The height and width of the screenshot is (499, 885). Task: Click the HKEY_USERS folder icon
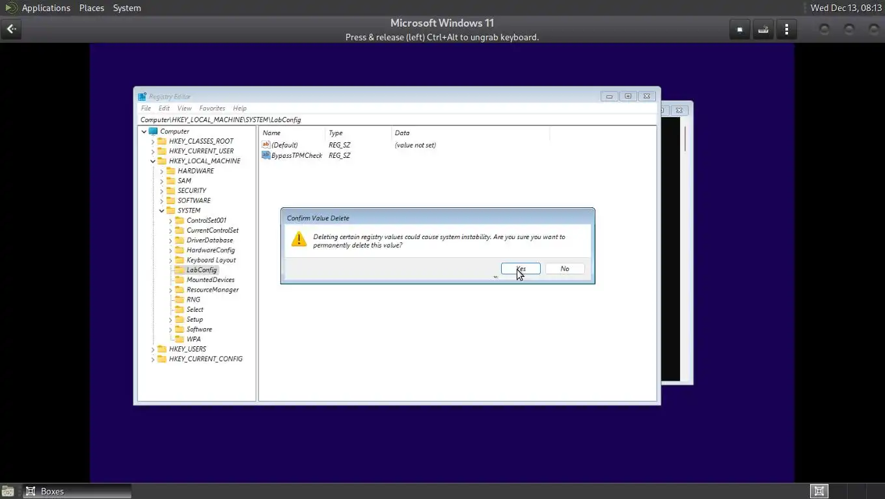tap(162, 349)
